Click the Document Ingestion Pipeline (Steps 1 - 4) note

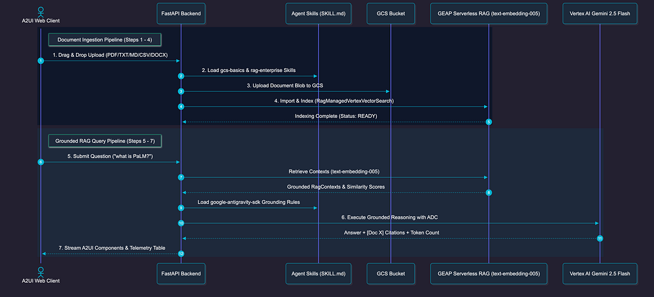click(105, 40)
